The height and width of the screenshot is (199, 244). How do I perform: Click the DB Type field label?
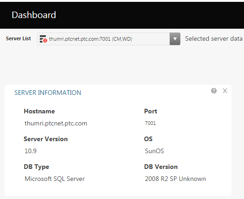point(37,167)
